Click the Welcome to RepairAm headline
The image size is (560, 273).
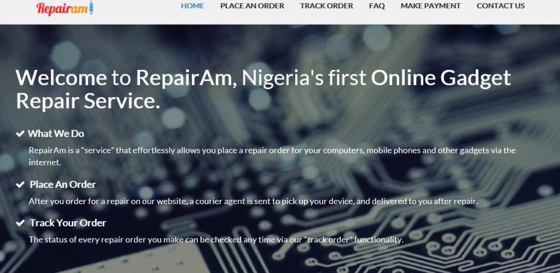tap(263, 89)
